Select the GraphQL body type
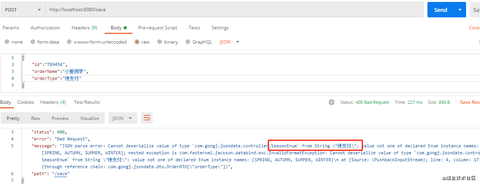The width and height of the screenshot is (480, 184). point(199,42)
